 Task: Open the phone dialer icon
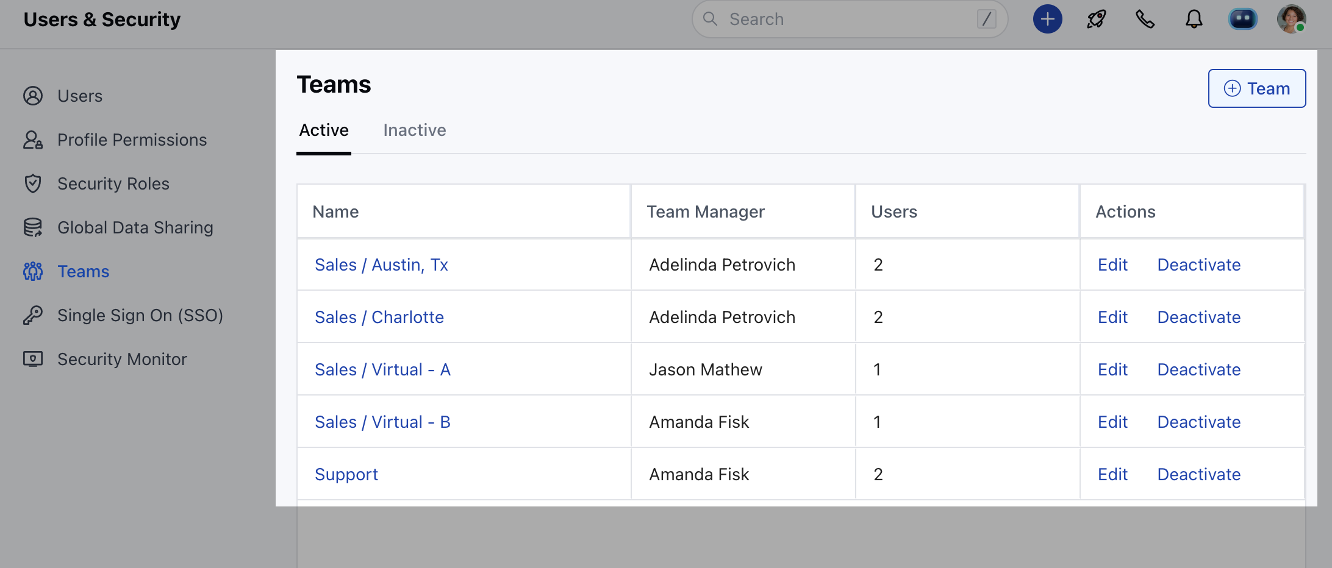pyautogui.click(x=1145, y=20)
